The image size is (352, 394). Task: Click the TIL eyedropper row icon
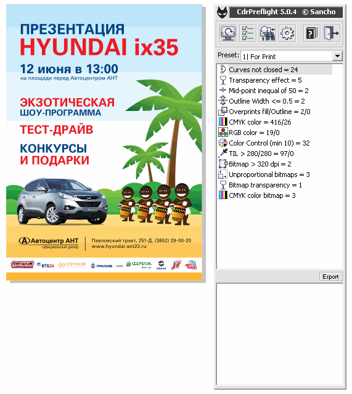[x=223, y=154]
